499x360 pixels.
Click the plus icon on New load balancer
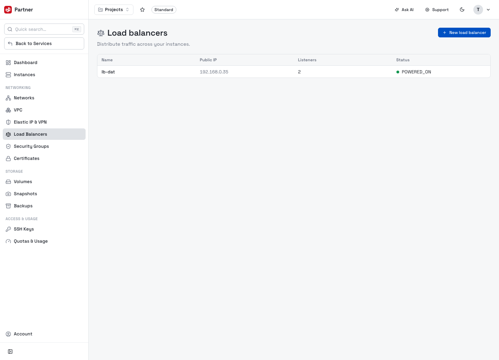445,33
